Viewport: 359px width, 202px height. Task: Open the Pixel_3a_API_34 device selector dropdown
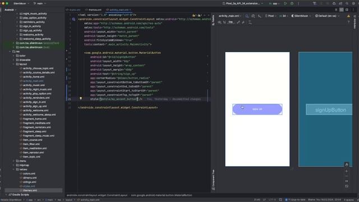coord(243,3)
